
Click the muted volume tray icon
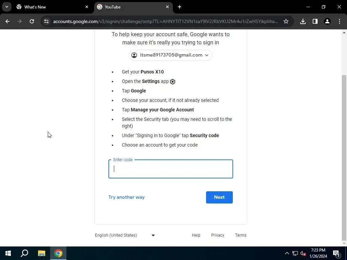pyautogui.click(x=303, y=253)
